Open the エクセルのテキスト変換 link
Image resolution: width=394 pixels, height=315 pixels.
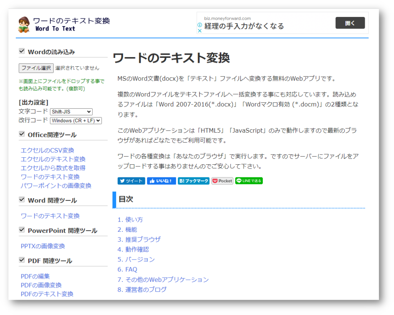(53, 159)
